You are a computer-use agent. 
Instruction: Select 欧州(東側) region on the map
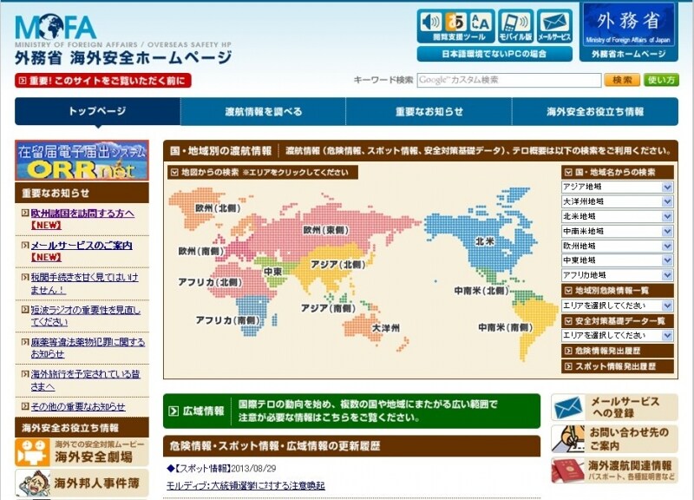tap(326, 230)
